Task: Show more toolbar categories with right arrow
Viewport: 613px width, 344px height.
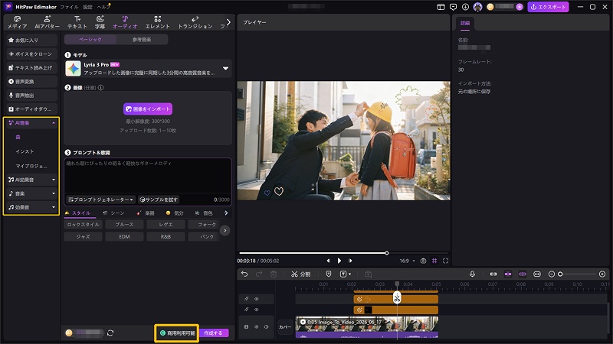Action: click(228, 22)
